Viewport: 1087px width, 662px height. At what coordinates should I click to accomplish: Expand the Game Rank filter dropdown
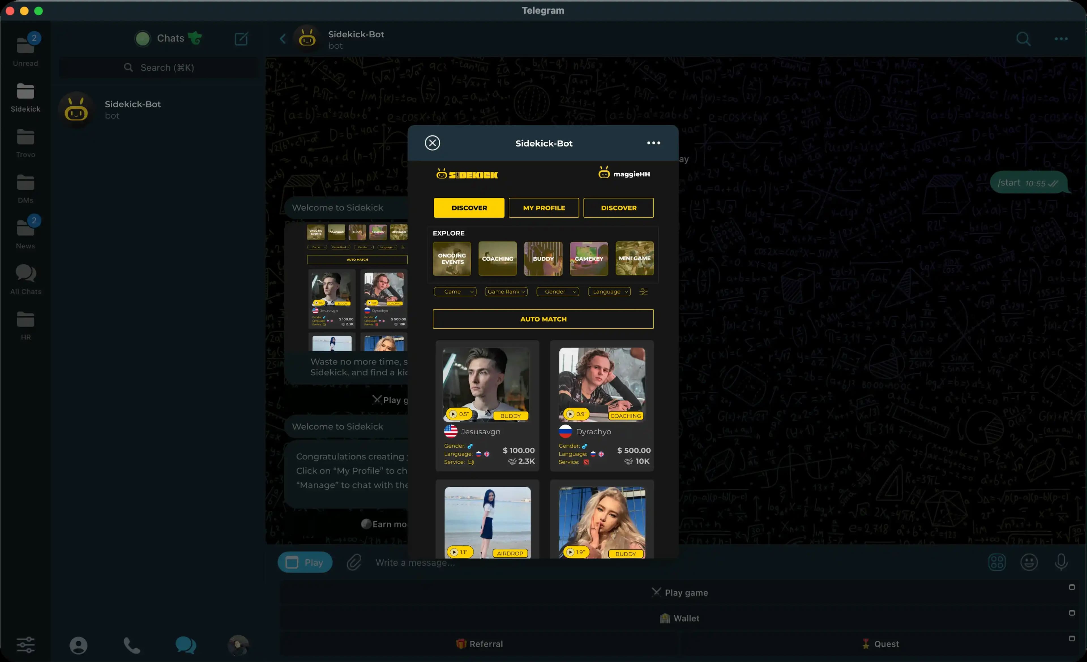tap(506, 291)
